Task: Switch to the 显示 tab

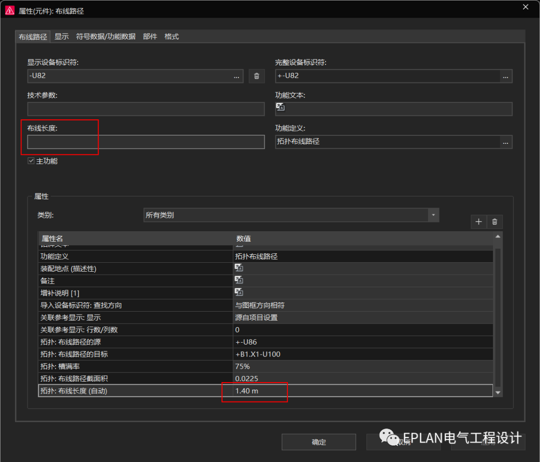Action: 61,36
